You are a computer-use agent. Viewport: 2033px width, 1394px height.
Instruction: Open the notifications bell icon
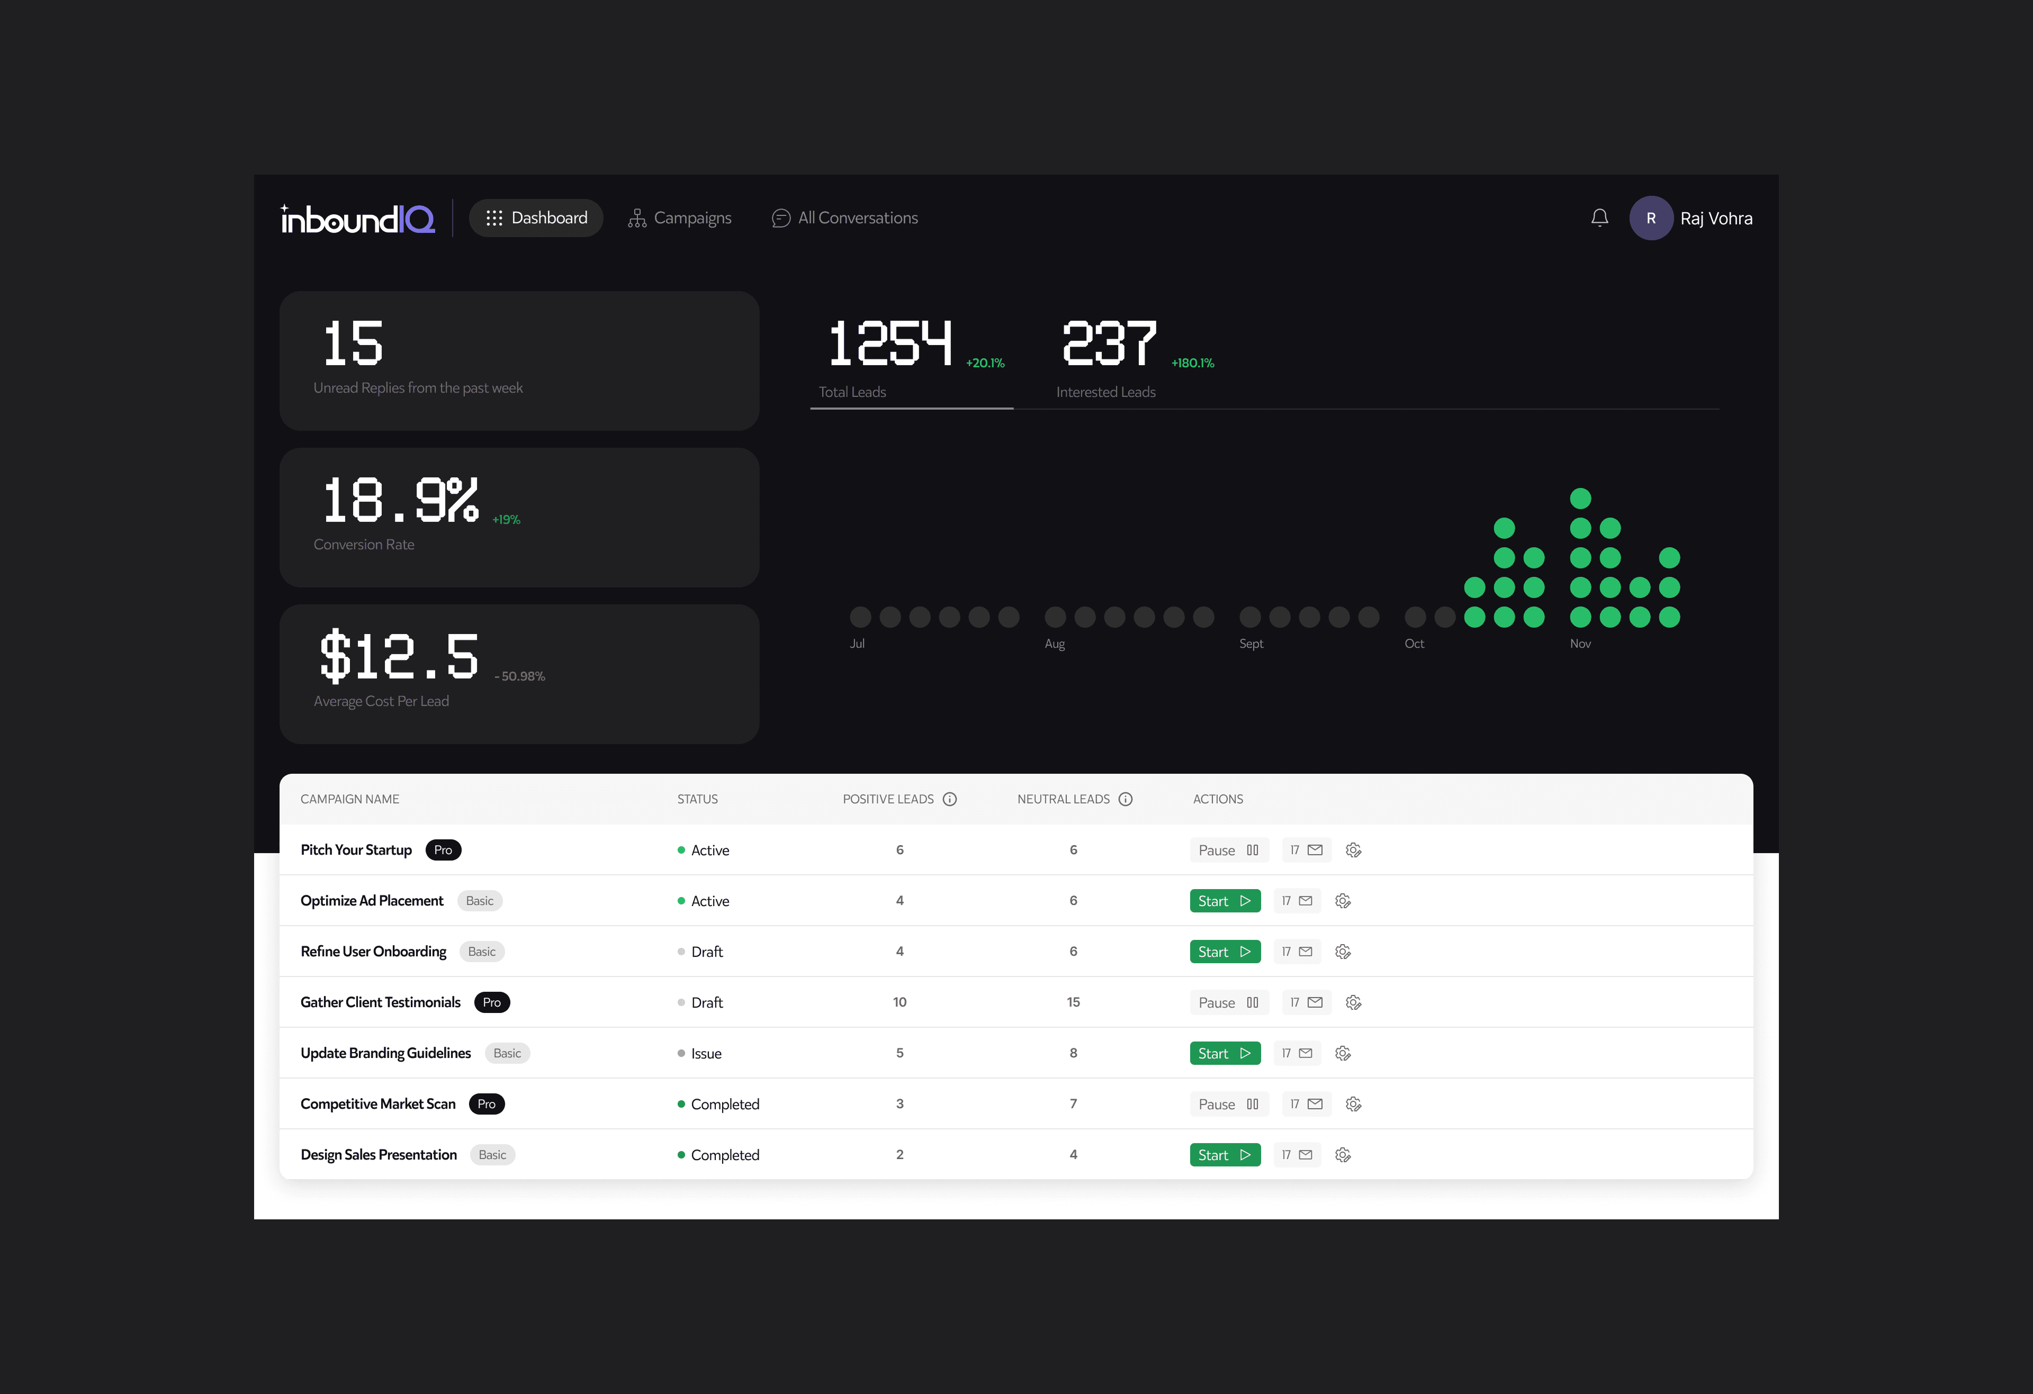click(x=1599, y=218)
